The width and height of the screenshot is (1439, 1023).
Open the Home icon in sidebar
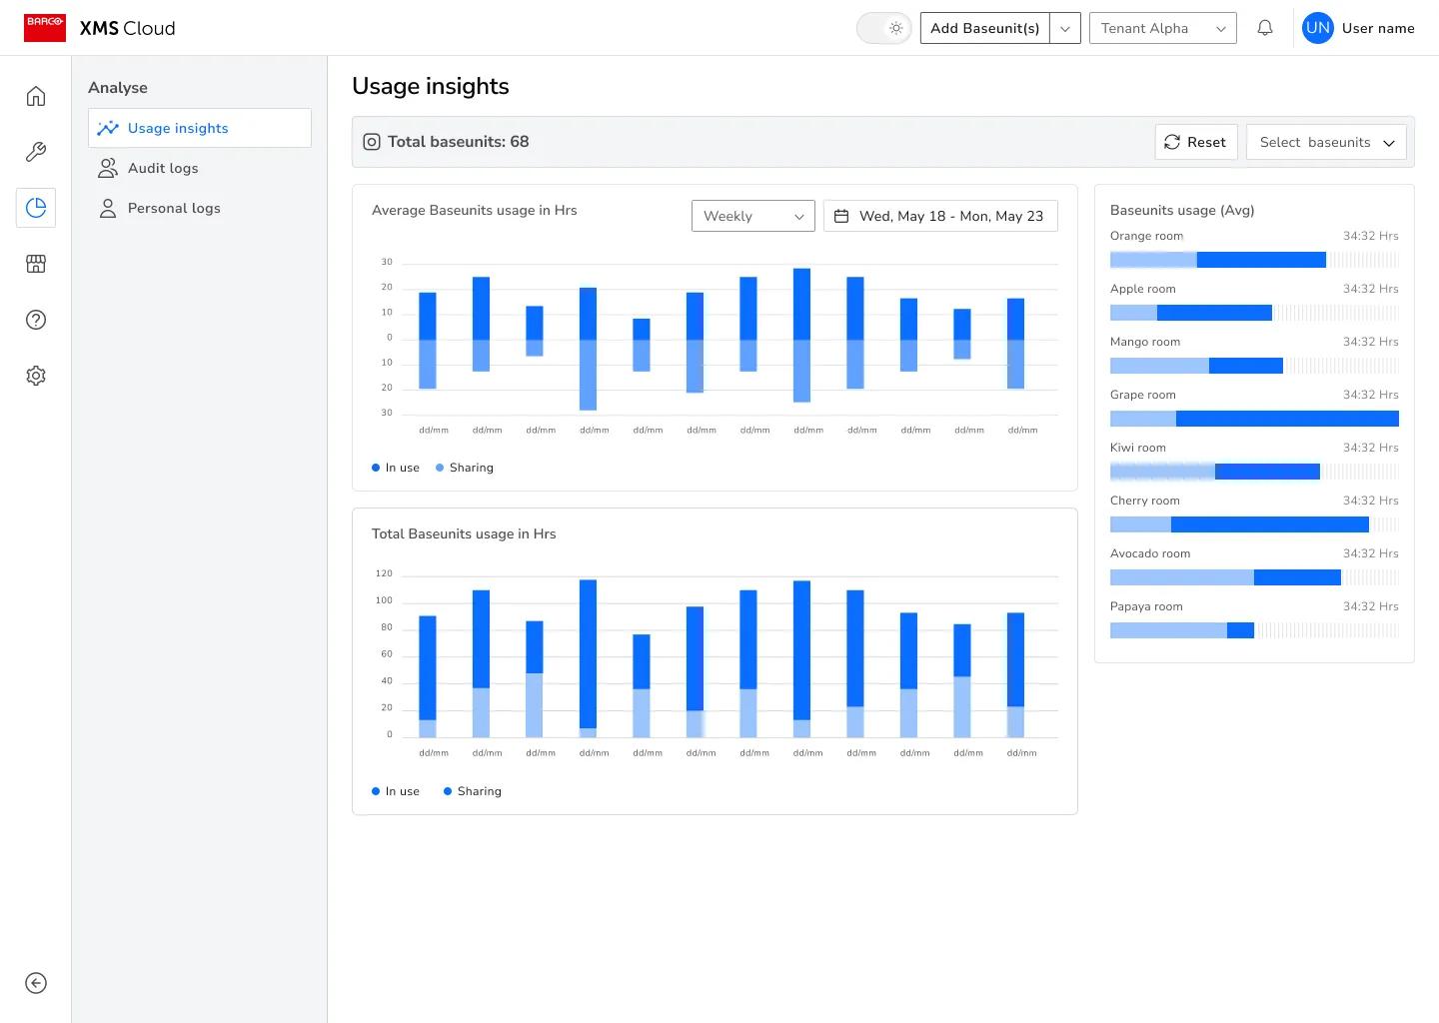pyautogui.click(x=36, y=96)
